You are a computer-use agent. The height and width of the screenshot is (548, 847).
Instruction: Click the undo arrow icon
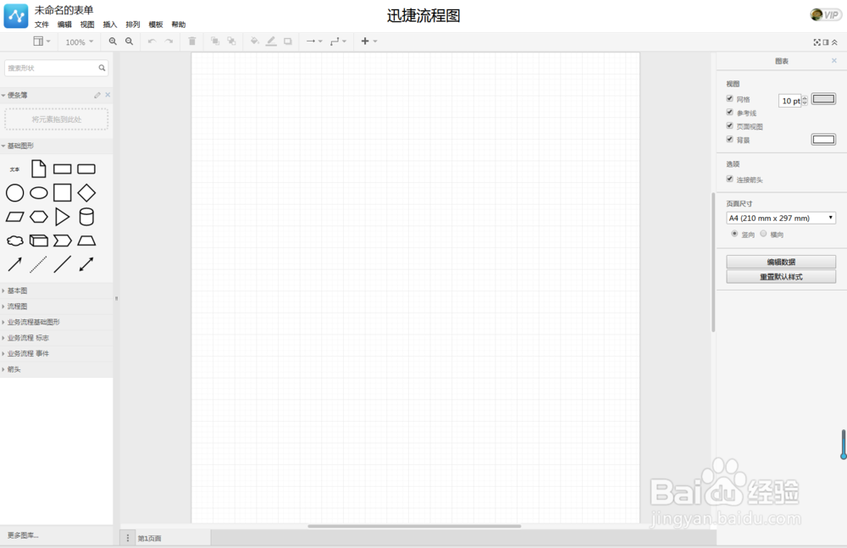(152, 41)
